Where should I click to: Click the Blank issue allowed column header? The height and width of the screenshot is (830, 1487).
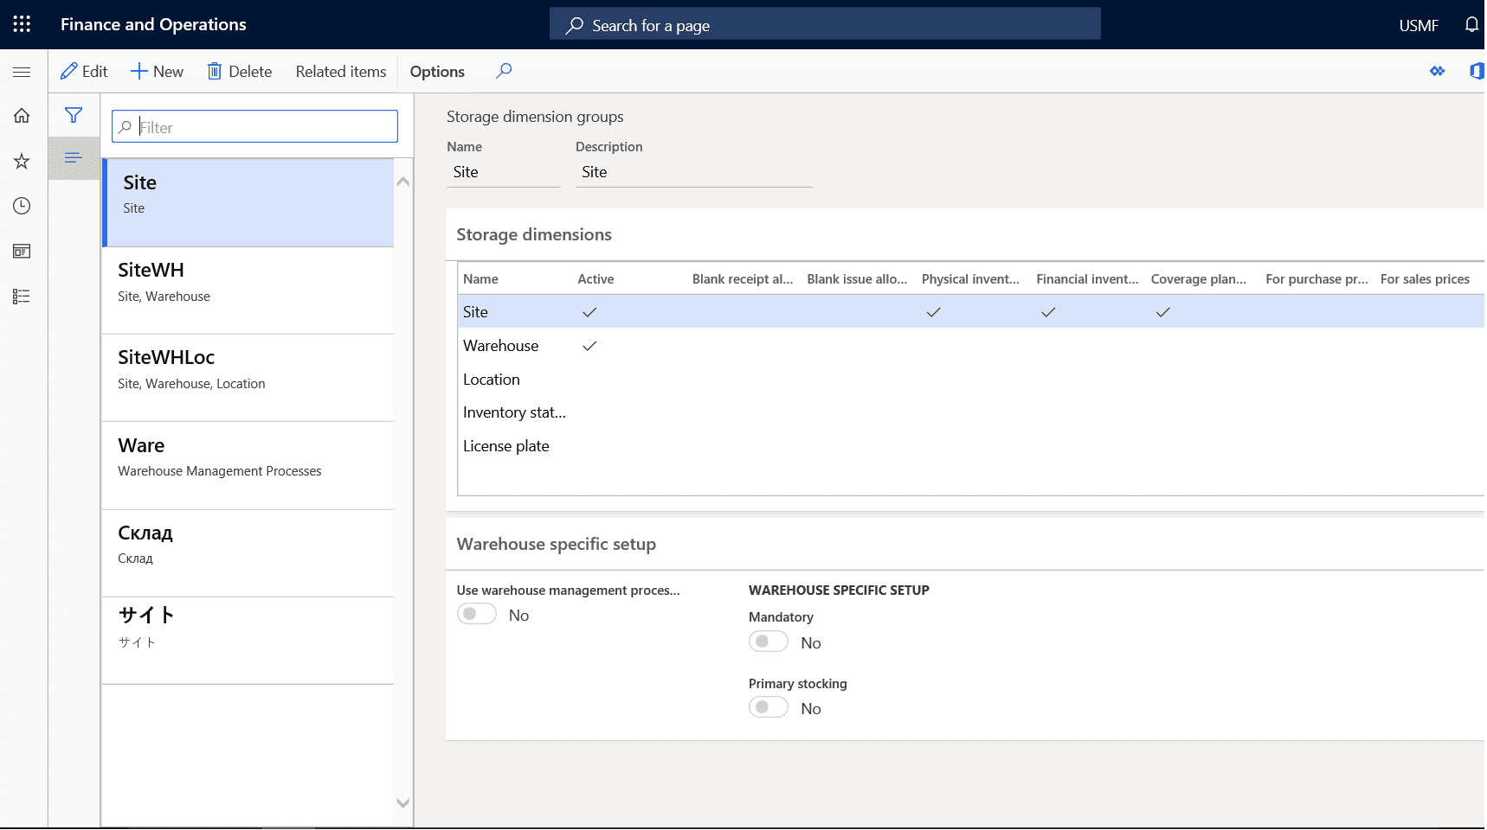click(x=857, y=279)
